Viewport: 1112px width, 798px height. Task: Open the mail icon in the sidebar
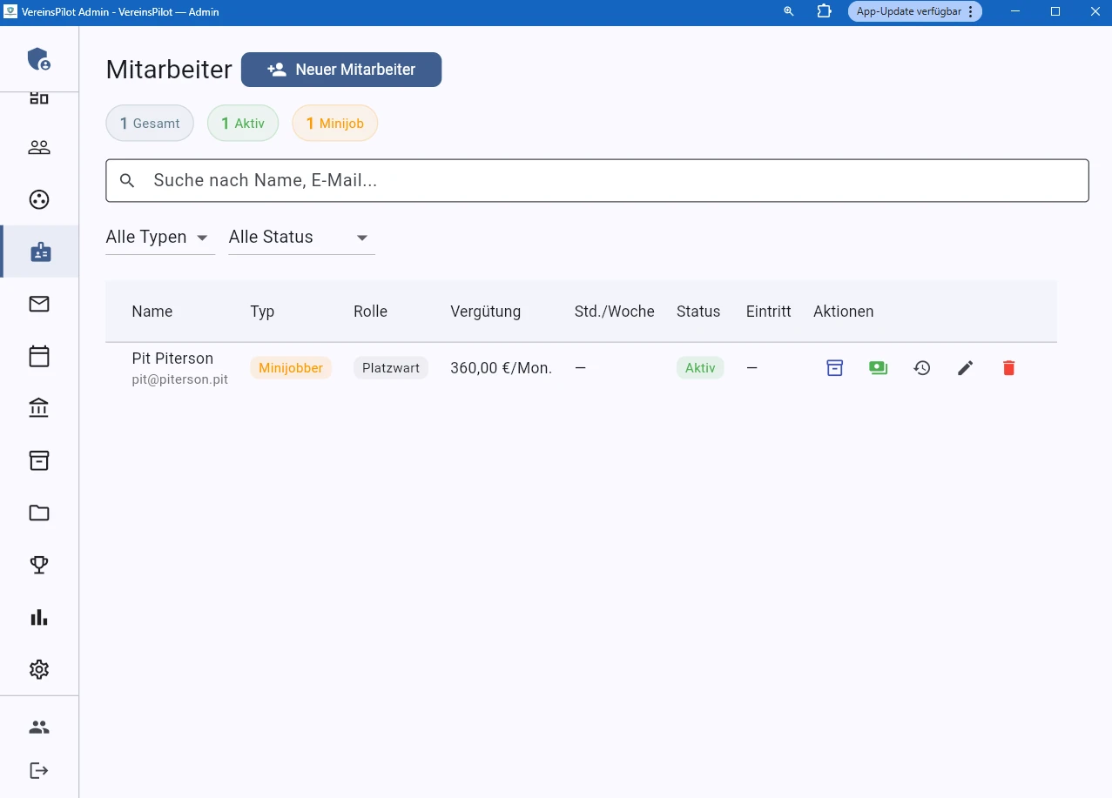tap(39, 304)
